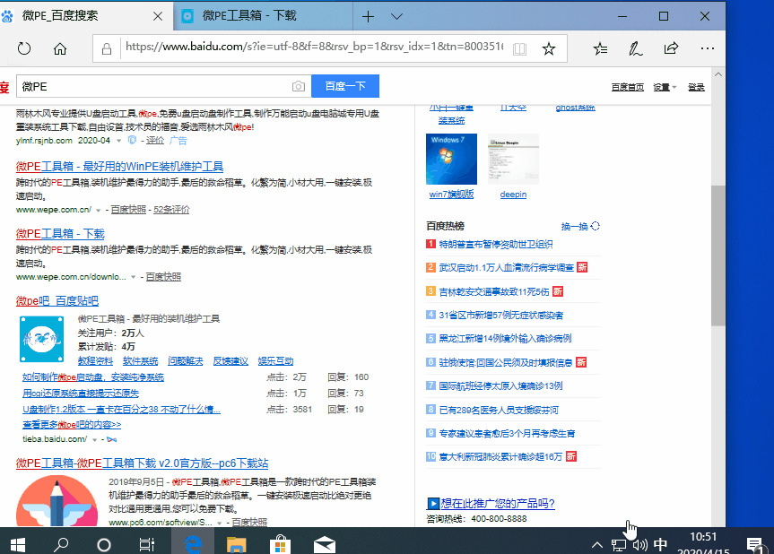The width and height of the screenshot is (774, 554).
Task: Click the 百度一下 search button
Action: tap(345, 85)
